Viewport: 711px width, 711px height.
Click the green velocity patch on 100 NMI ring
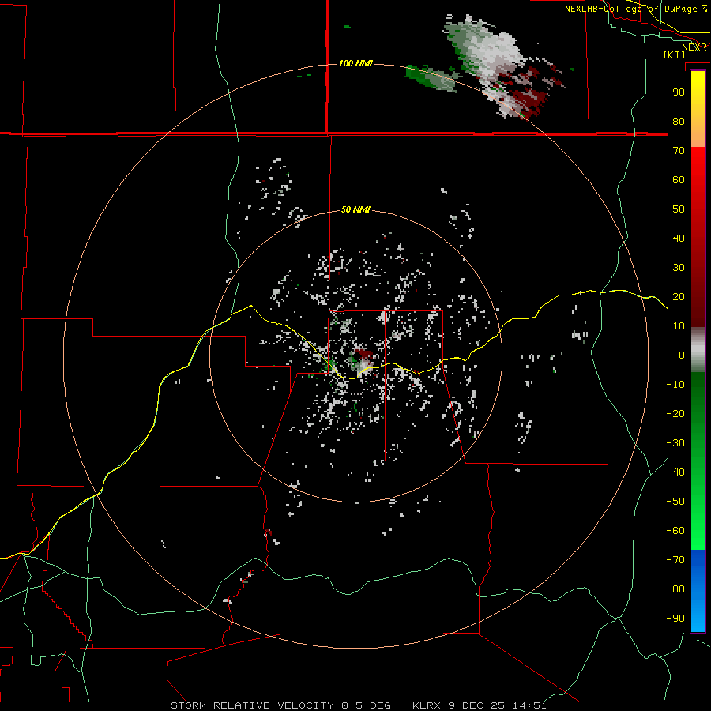click(431, 78)
